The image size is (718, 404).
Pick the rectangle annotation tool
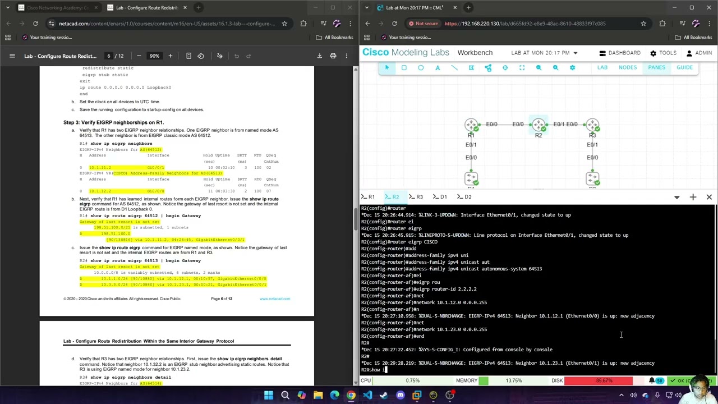pyautogui.click(x=404, y=67)
